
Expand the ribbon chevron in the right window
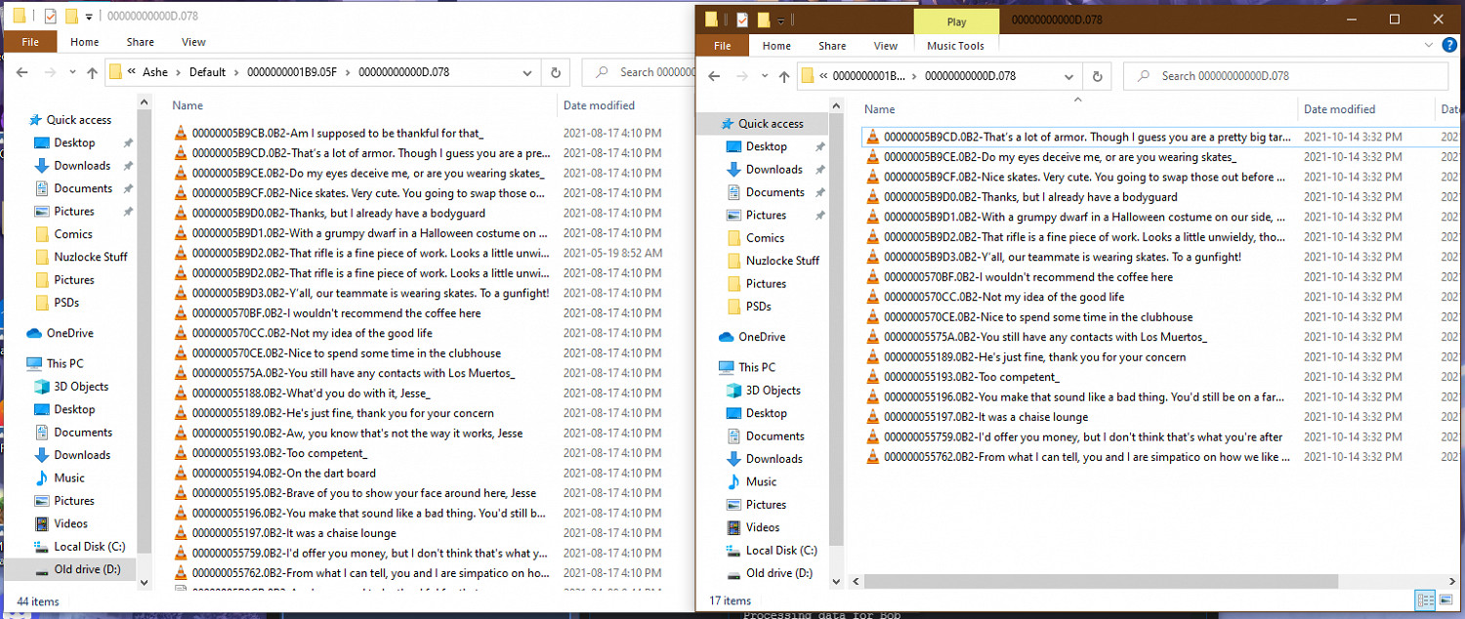[1429, 46]
